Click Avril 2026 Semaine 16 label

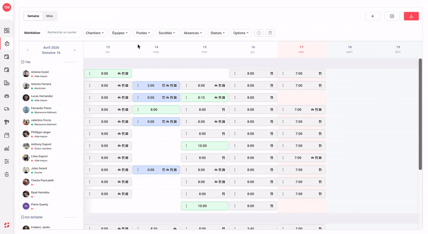pos(51,50)
